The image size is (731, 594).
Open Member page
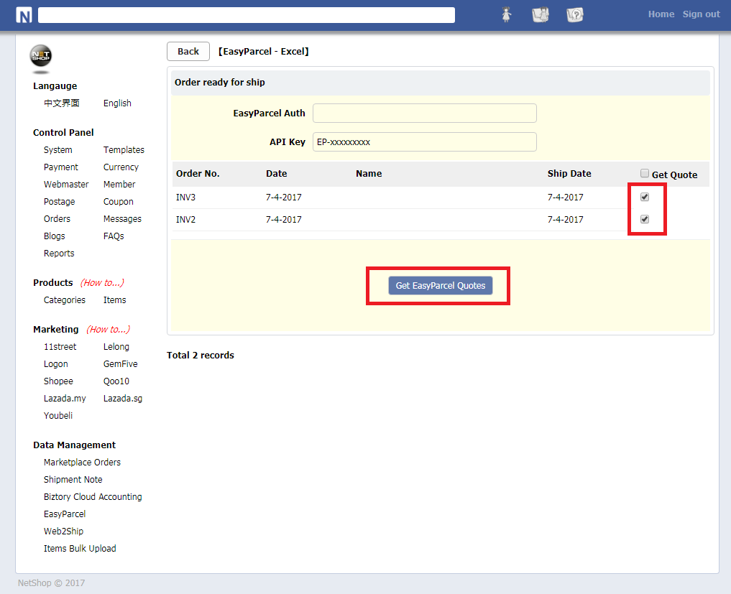click(x=119, y=184)
